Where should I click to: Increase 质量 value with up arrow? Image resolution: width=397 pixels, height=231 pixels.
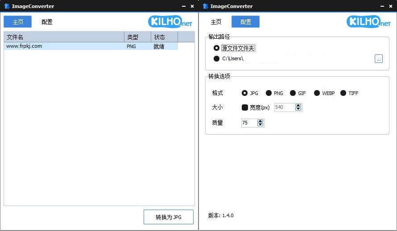coord(260,121)
